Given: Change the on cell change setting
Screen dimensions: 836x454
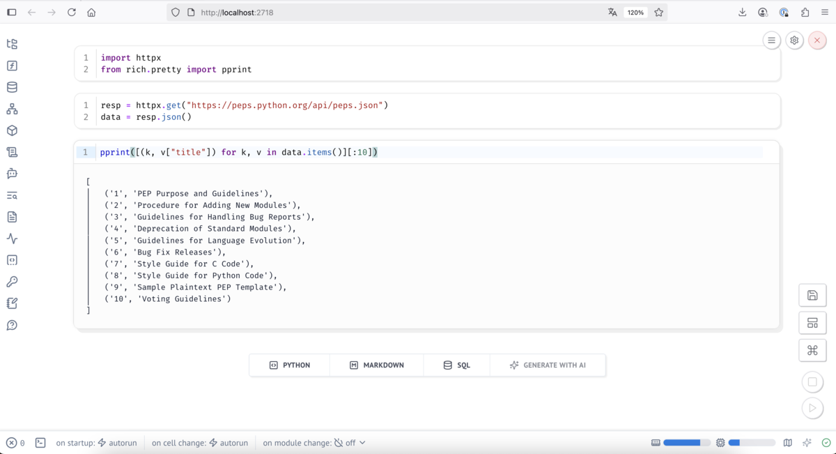Looking at the screenshot, I should coord(200,441).
